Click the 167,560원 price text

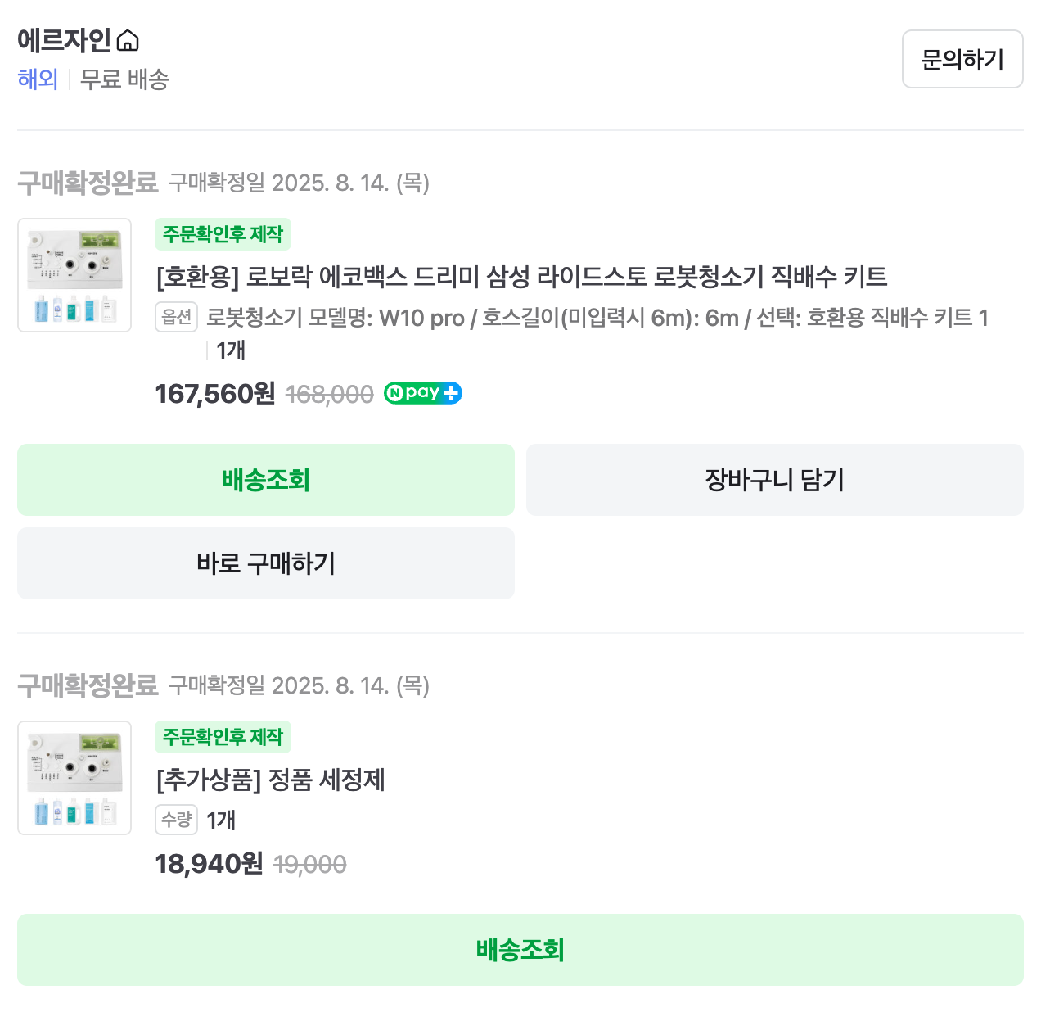click(x=215, y=394)
